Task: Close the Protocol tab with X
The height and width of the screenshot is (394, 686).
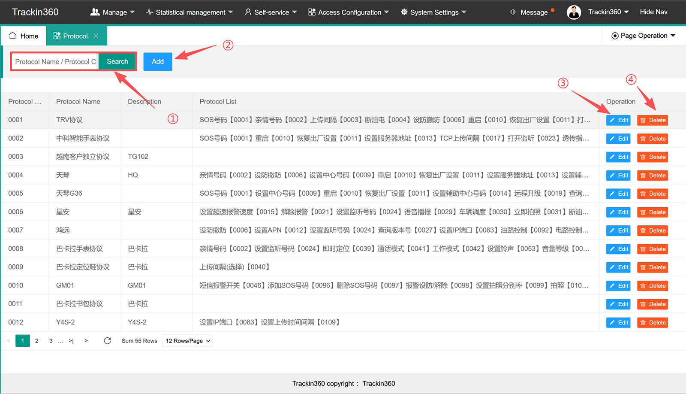Action: click(96, 36)
